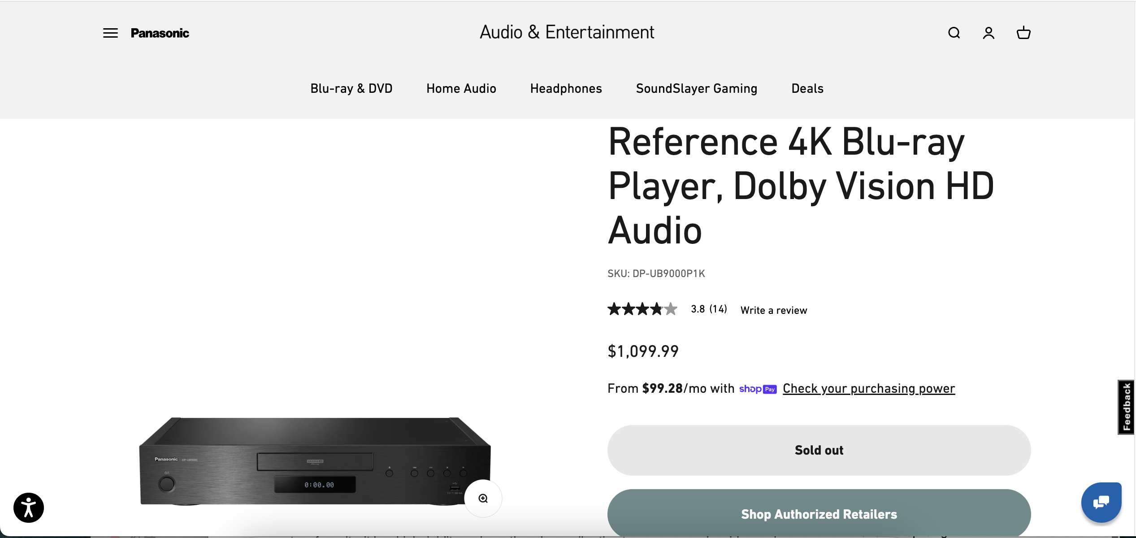Screen dimensions: 1136x538
Task: Open the SoundSlayer Gaming menu
Action: click(x=697, y=88)
